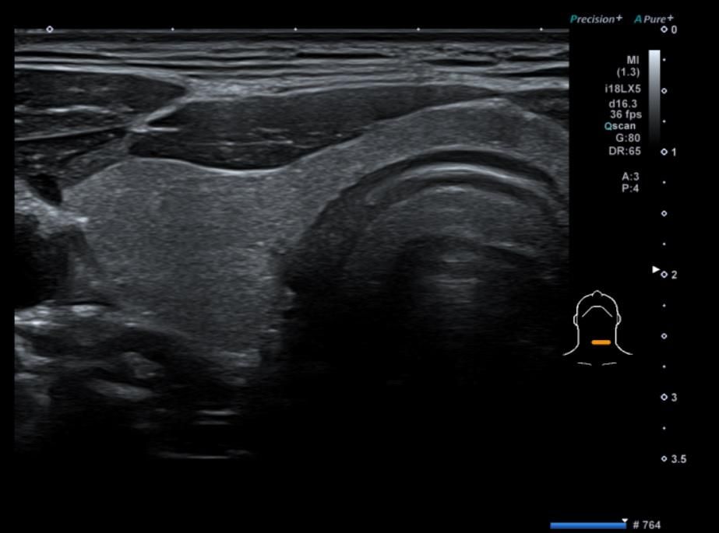Change the DR:65 dynamic range
This screenshot has width=719, height=533.
click(x=624, y=151)
